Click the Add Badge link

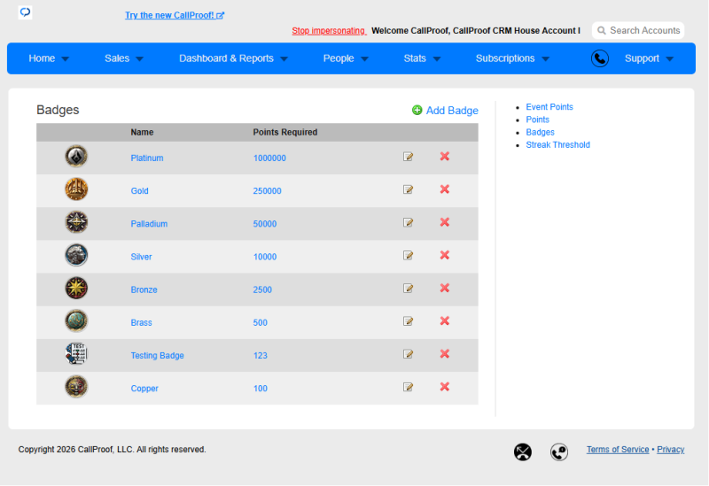point(452,111)
